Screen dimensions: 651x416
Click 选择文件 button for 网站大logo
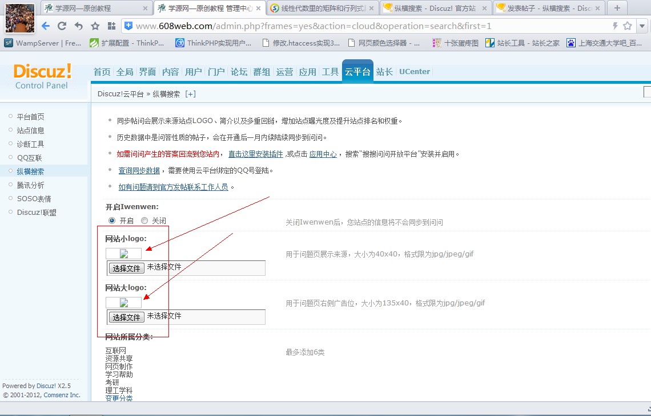(x=126, y=317)
